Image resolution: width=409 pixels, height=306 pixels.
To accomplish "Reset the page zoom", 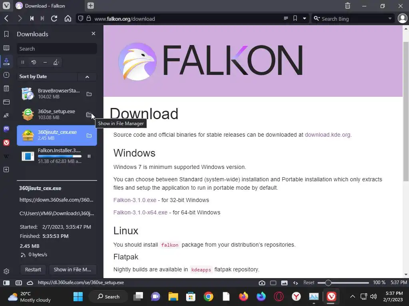I will 309,282.
